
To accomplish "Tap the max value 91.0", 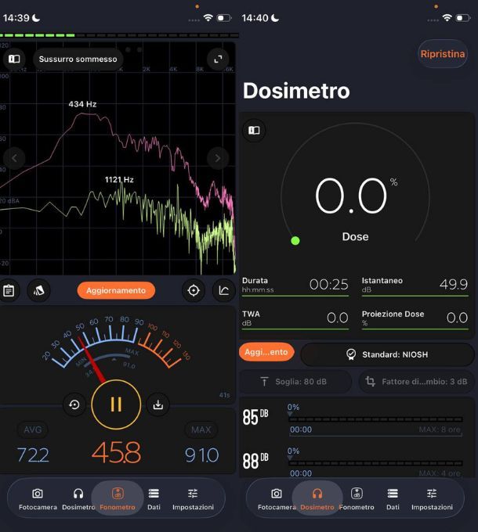I will (202, 455).
